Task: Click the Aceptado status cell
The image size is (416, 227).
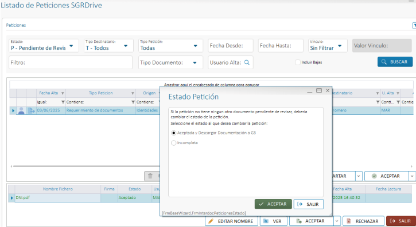Action: pos(135,198)
